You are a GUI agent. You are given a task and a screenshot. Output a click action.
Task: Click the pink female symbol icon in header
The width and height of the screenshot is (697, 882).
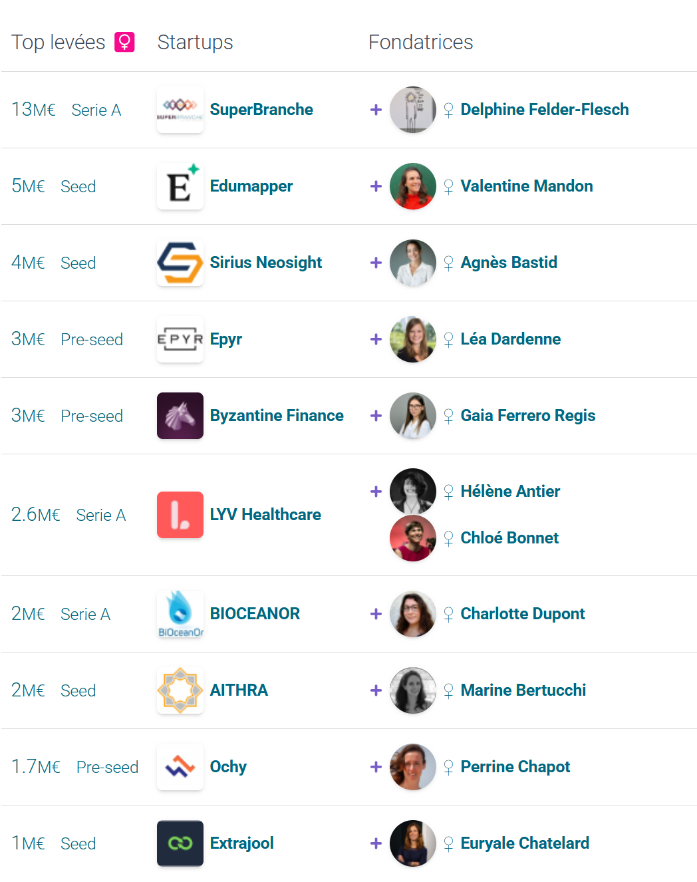click(x=124, y=42)
